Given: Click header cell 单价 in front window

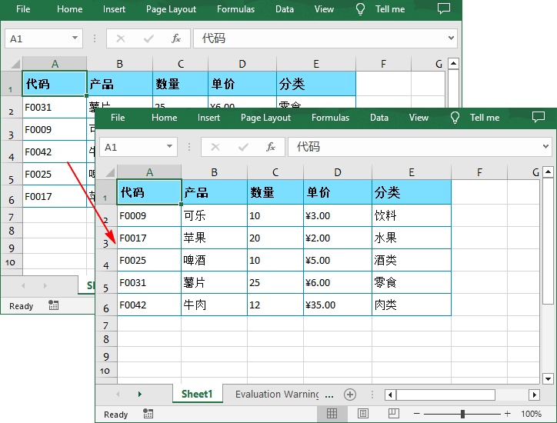Looking at the screenshot, I should (x=338, y=192).
